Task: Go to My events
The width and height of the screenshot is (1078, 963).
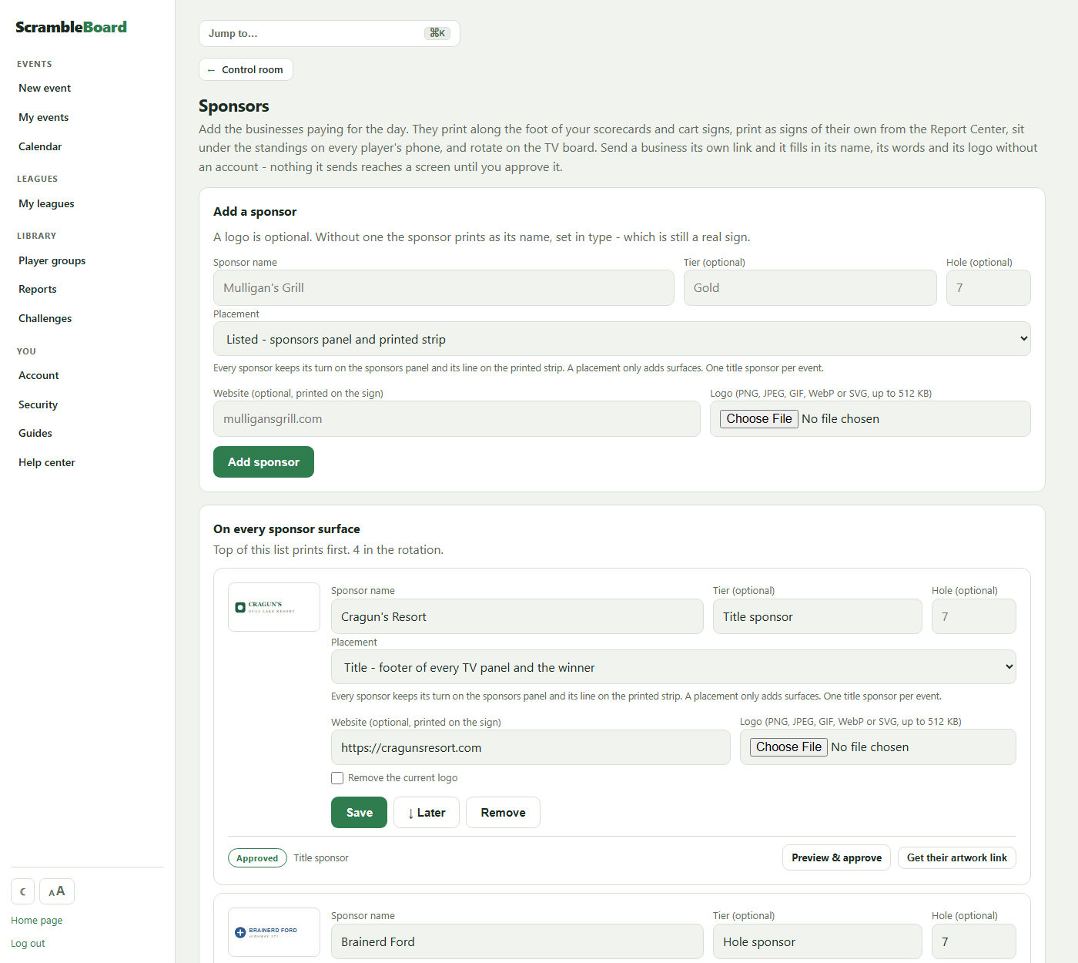Action: (44, 117)
